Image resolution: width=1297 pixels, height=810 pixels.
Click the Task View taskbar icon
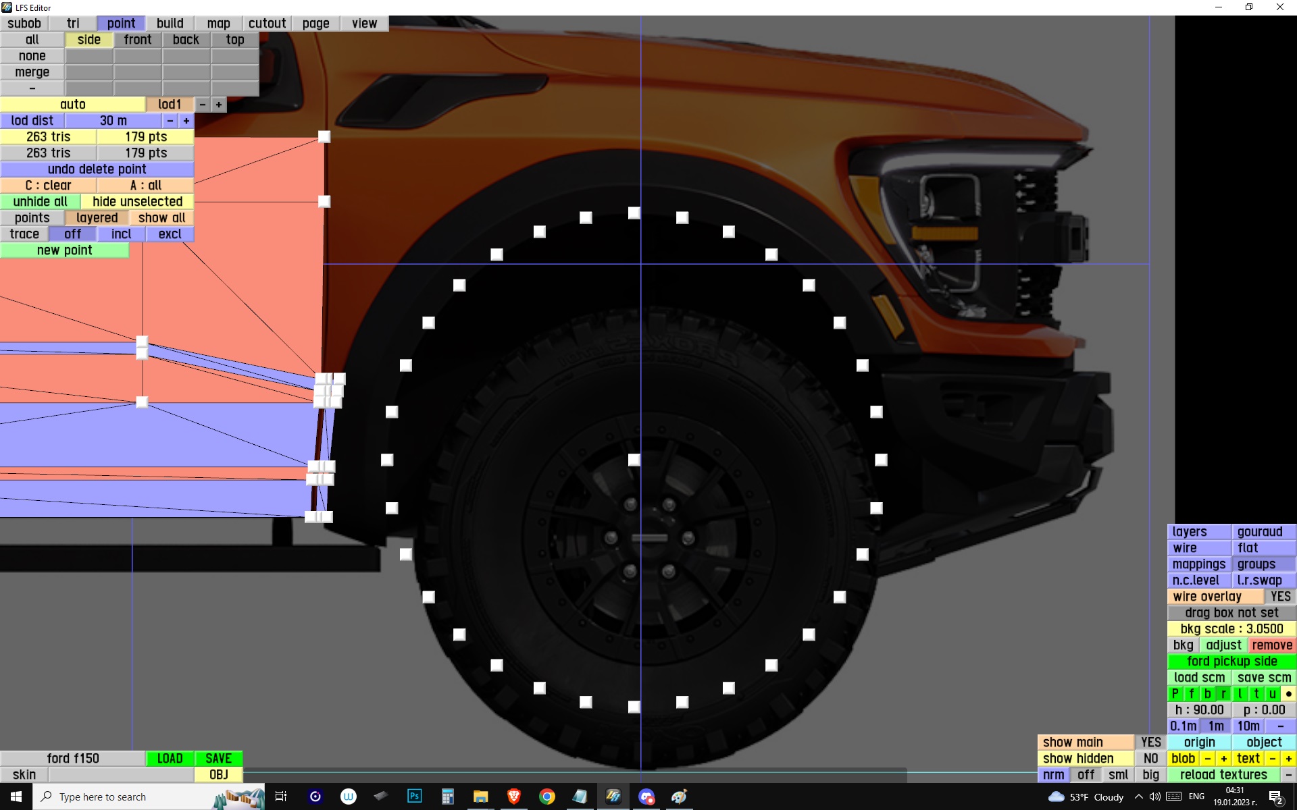click(x=281, y=796)
